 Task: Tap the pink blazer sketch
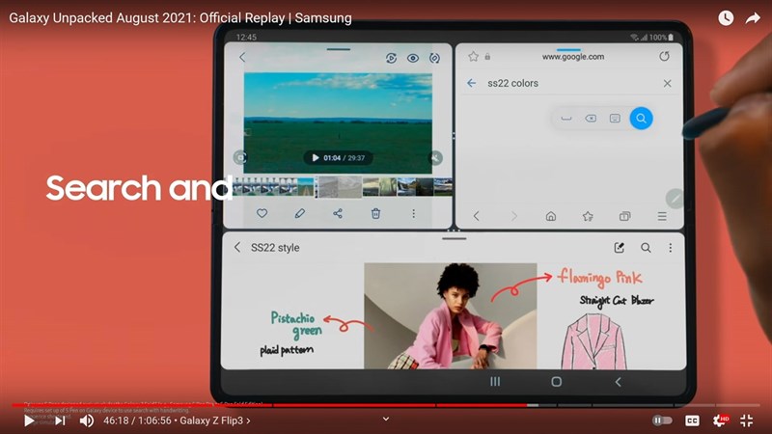pos(594,342)
